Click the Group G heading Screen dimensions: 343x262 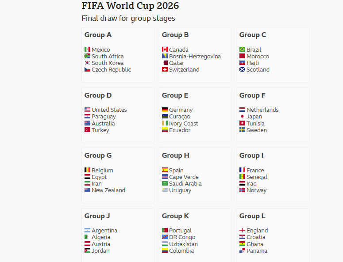(98, 156)
